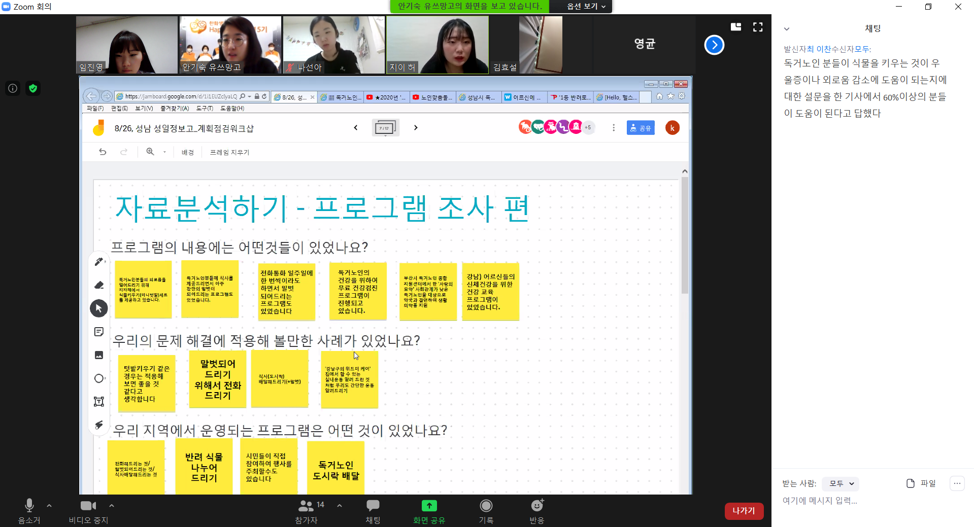Refresh the browser page
Screen dimensions: 974x527
pos(264,96)
